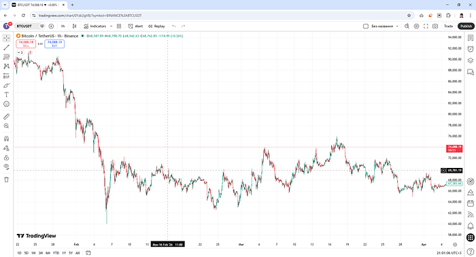
Task: Click the SELL 74,088.18 button
Action: (x=26, y=44)
